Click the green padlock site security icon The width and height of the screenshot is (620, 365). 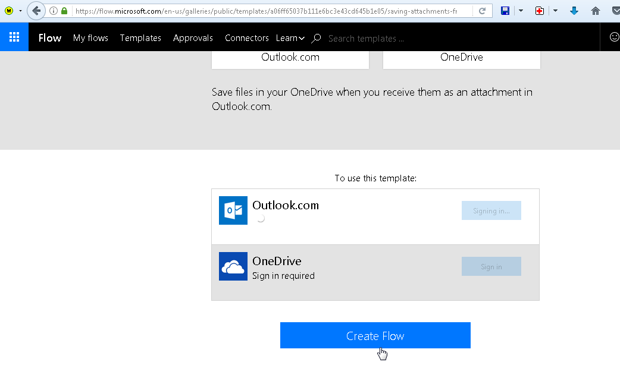click(64, 11)
